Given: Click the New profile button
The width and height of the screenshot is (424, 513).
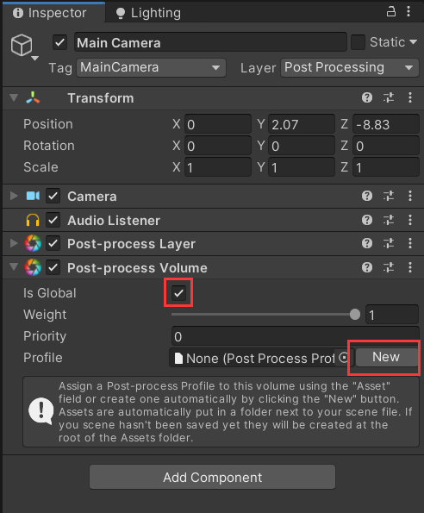Looking at the screenshot, I should click(386, 357).
